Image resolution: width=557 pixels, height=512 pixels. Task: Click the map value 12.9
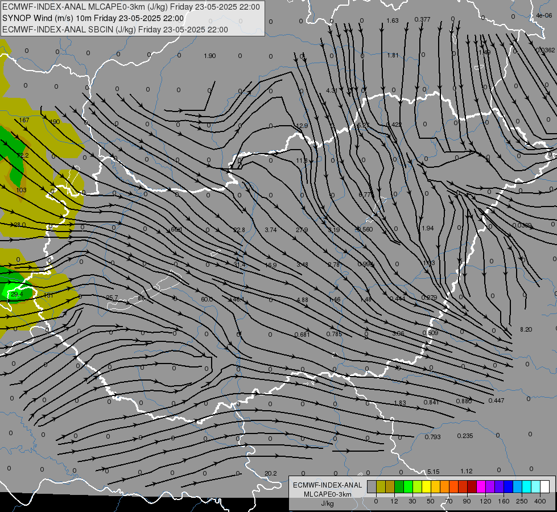pos(302,126)
